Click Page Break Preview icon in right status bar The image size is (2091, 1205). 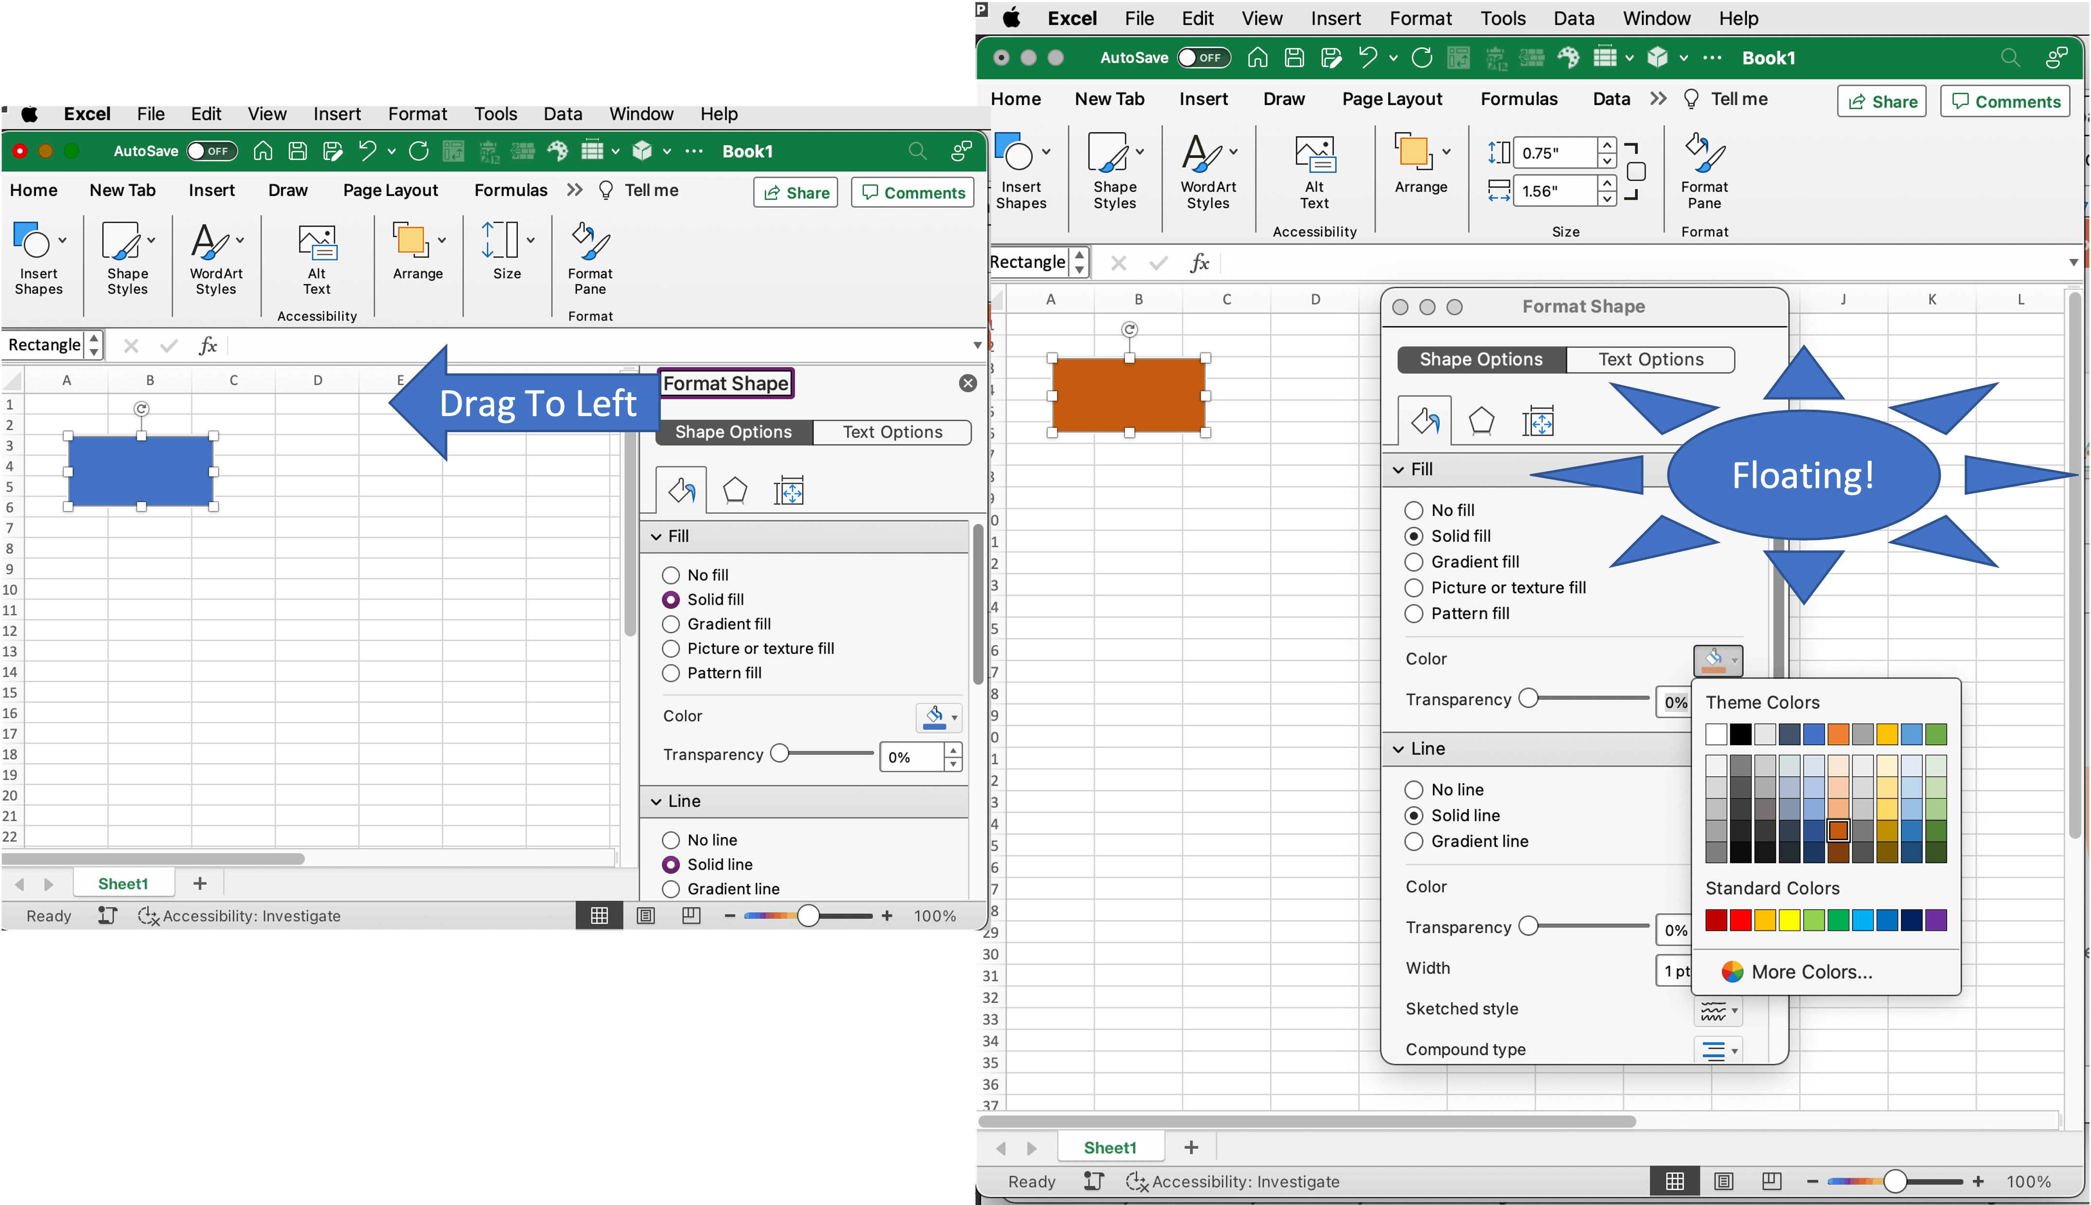click(x=1771, y=1181)
